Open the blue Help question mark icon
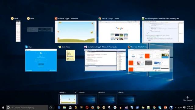Screen dimensions: 195x110 point(171,108)
